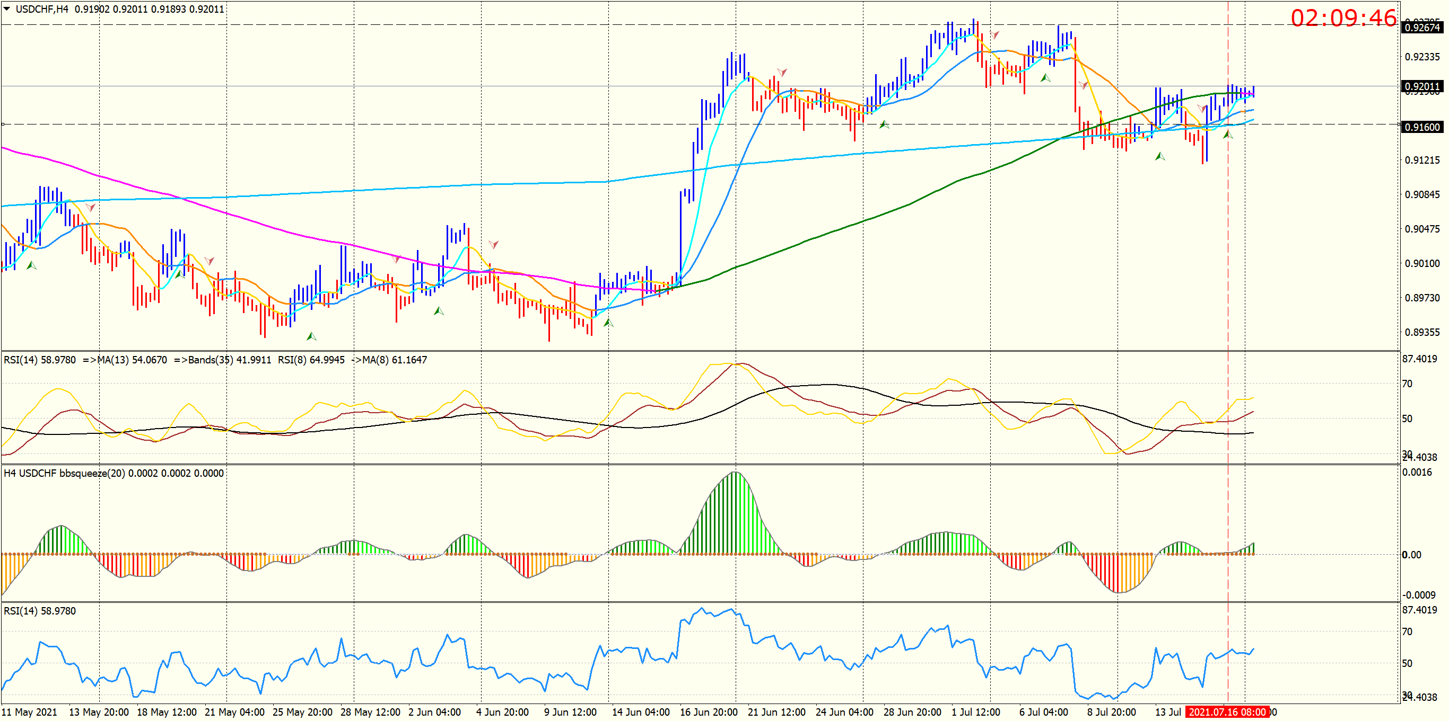Click the current price 0.92011 label
The image size is (1449, 721).
pos(1422,86)
